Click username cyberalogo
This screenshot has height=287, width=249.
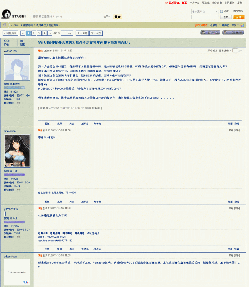(x=10, y=257)
